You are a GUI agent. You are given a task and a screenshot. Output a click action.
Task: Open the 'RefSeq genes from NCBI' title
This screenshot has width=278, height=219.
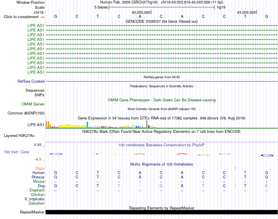click(162, 77)
